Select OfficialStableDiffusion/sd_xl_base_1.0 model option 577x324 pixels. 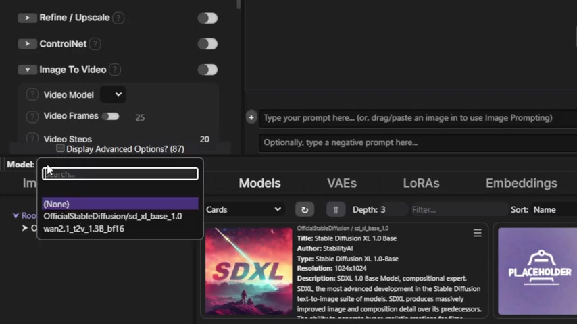(x=120, y=216)
